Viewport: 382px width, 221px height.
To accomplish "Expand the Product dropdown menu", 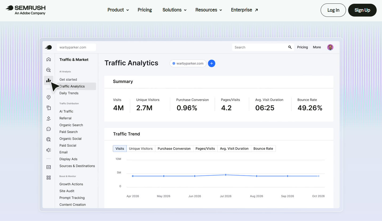I will point(118,10).
